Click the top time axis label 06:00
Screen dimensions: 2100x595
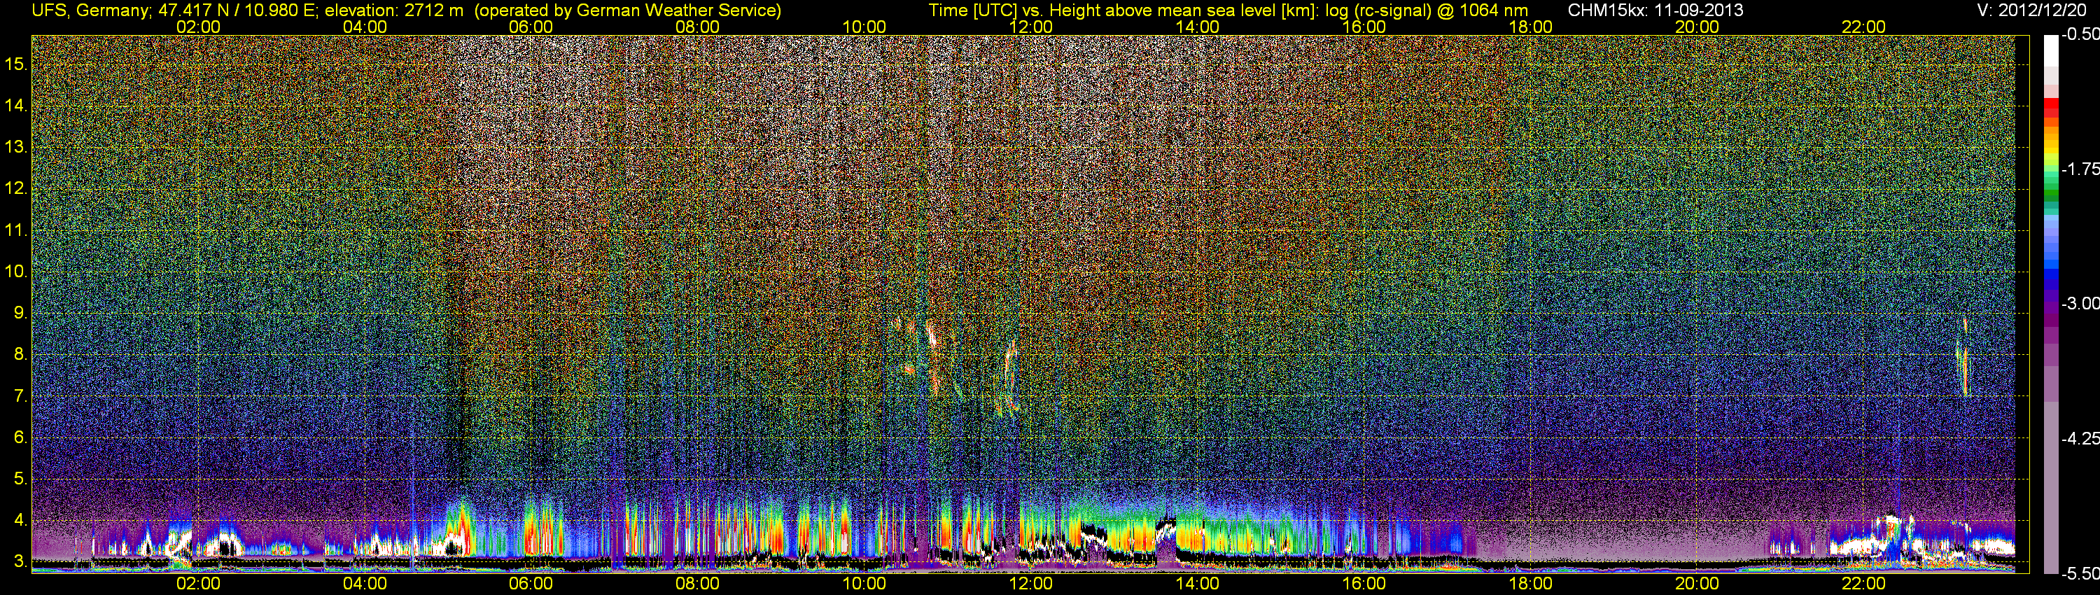[x=531, y=27]
